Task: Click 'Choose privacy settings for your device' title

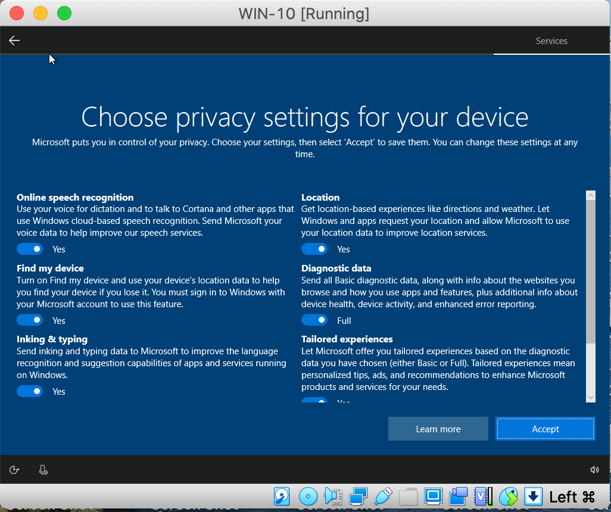Action: pyautogui.click(x=305, y=117)
